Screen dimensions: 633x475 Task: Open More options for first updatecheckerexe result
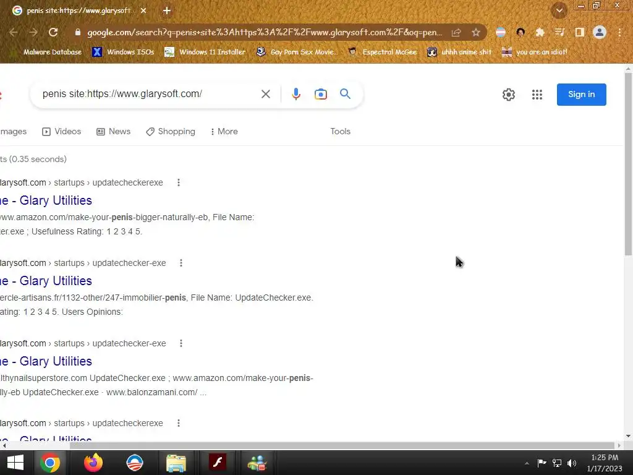coord(179,182)
